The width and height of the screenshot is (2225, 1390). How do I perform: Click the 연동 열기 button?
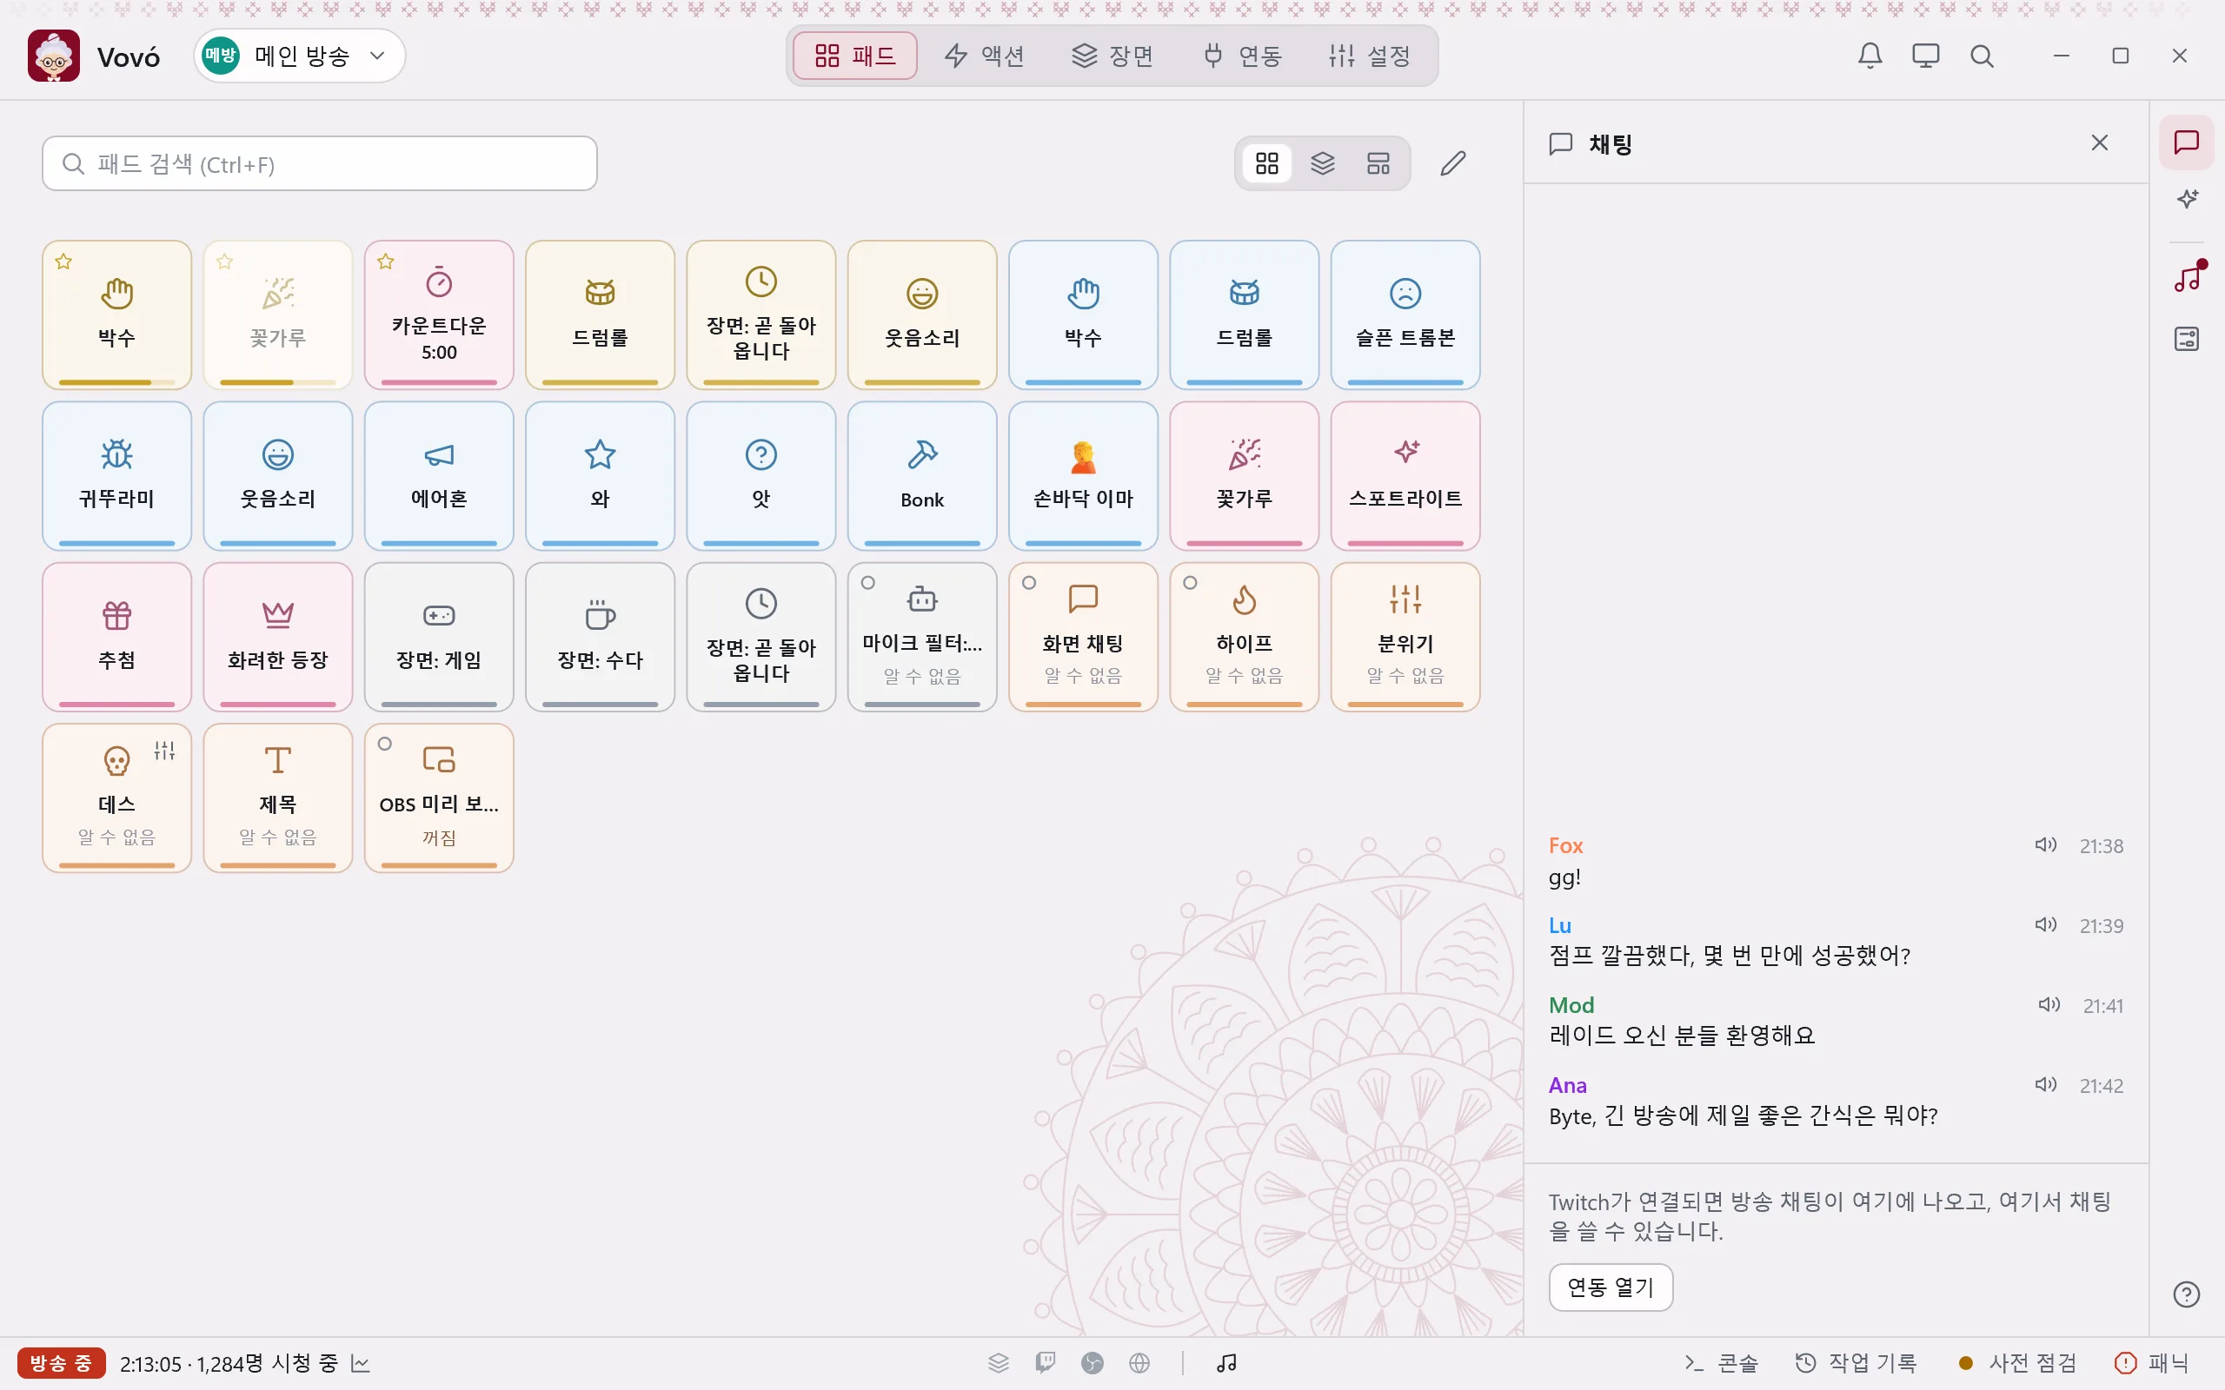(x=1610, y=1287)
